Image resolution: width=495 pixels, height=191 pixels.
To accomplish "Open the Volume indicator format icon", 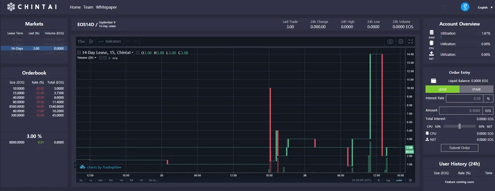I will [101, 58].
